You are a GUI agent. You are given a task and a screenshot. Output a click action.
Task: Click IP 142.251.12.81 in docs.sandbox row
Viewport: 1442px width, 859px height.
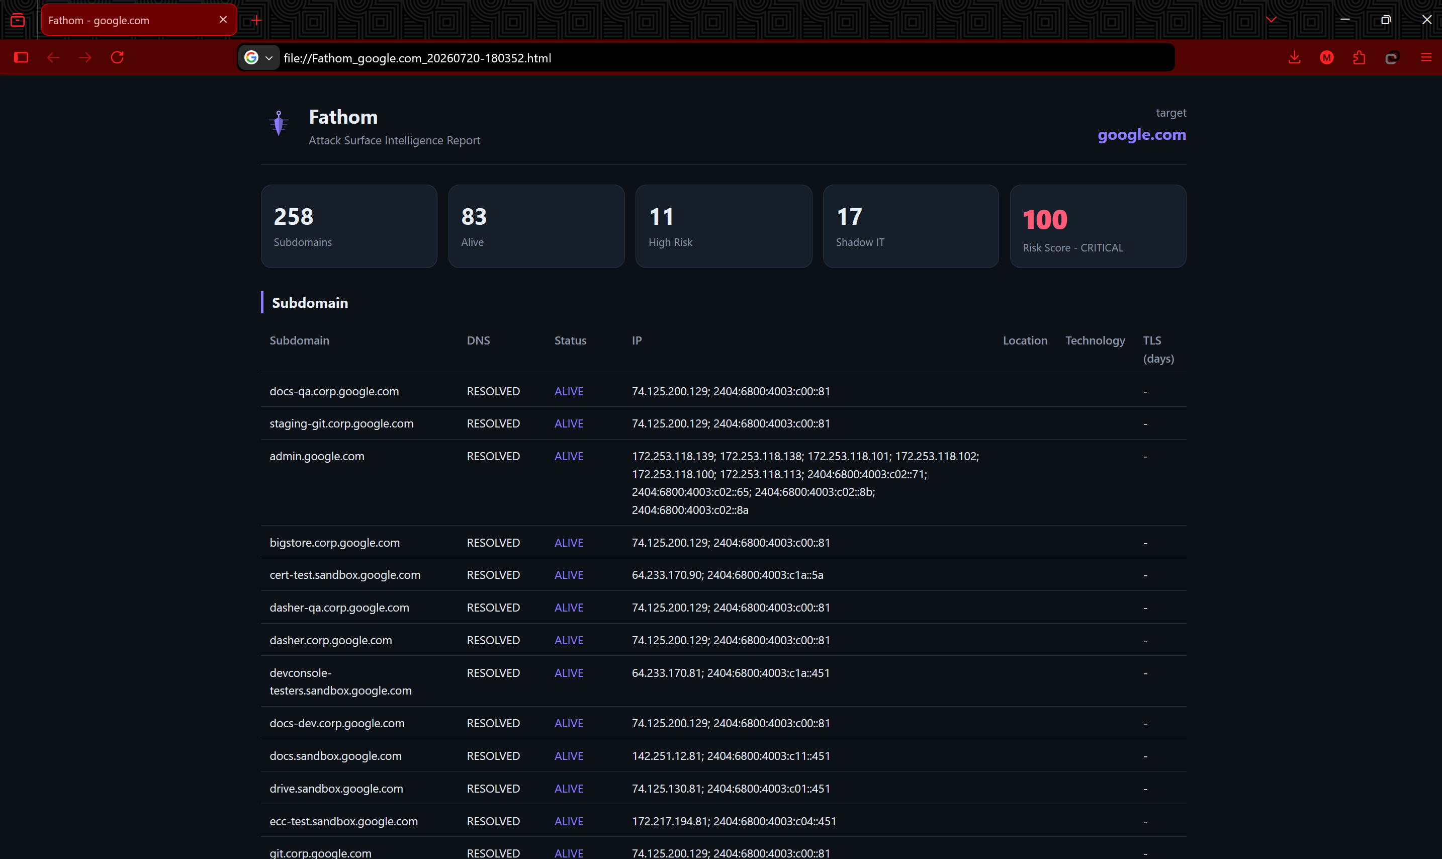pos(666,756)
